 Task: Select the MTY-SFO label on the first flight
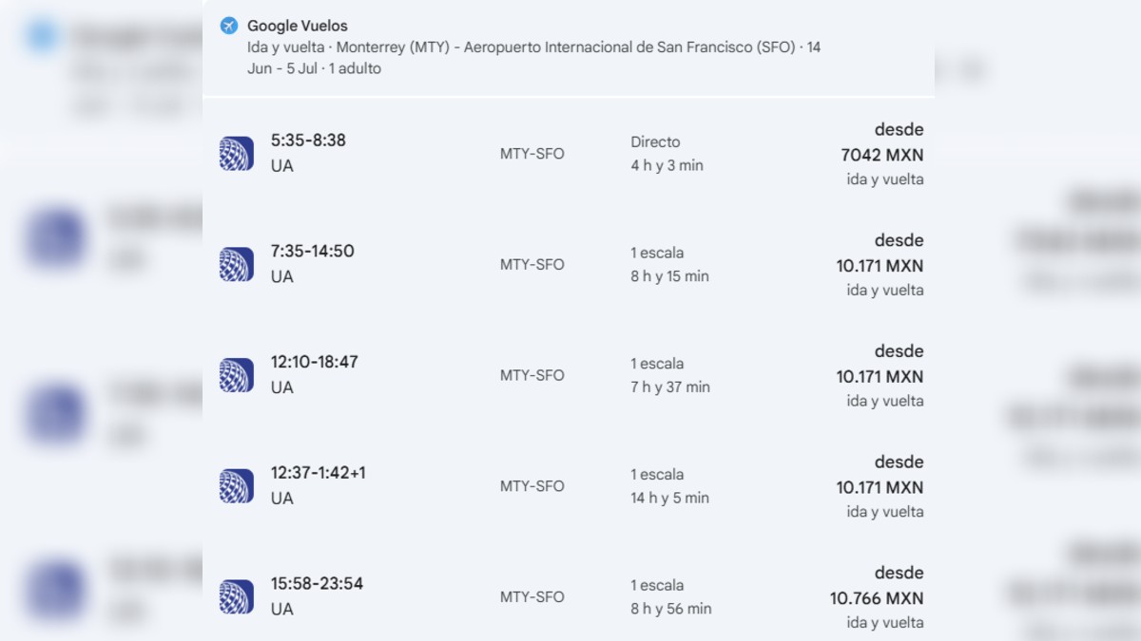click(x=532, y=153)
